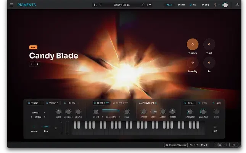Open the Classic LP12 filter type selector
This screenshot has width=246, height=153.
[x=111, y=117]
